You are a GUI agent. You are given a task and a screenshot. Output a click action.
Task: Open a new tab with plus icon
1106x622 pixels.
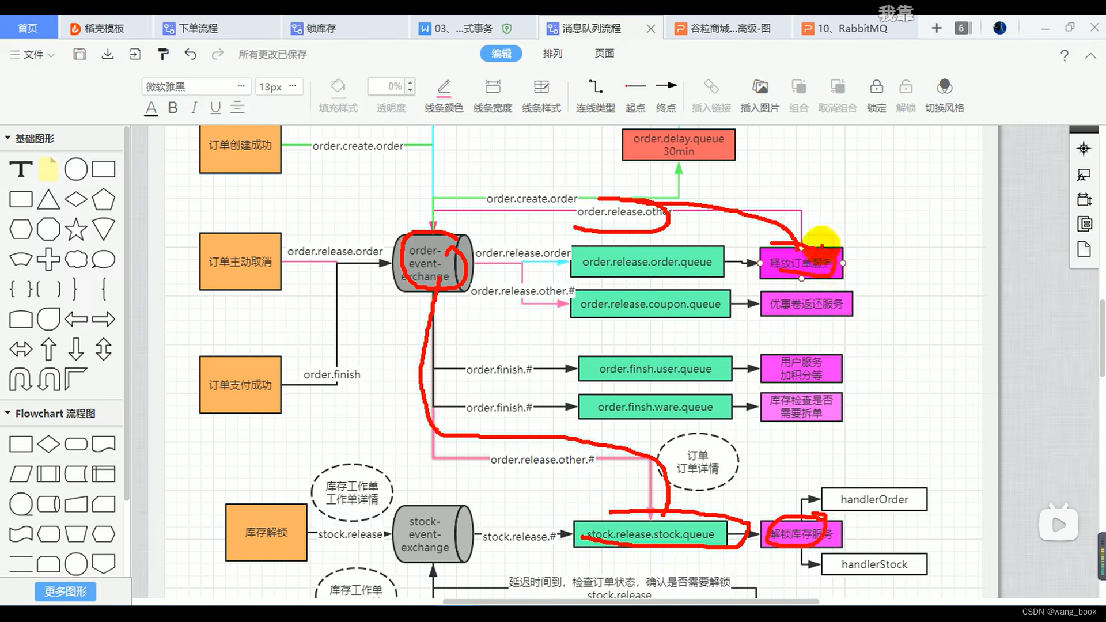tap(937, 28)
